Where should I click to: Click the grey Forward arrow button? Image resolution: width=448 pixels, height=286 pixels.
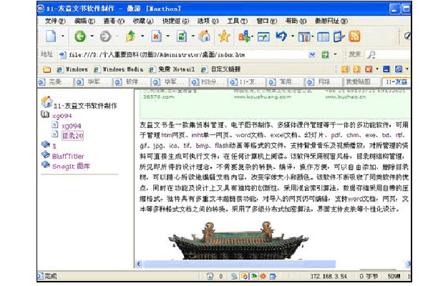point(105,36)
